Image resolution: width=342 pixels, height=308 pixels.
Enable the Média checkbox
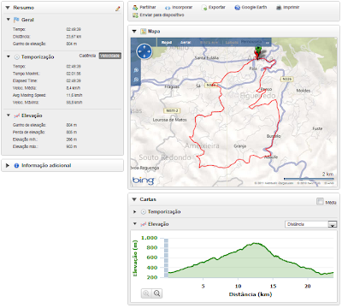(x=320, y=201)
